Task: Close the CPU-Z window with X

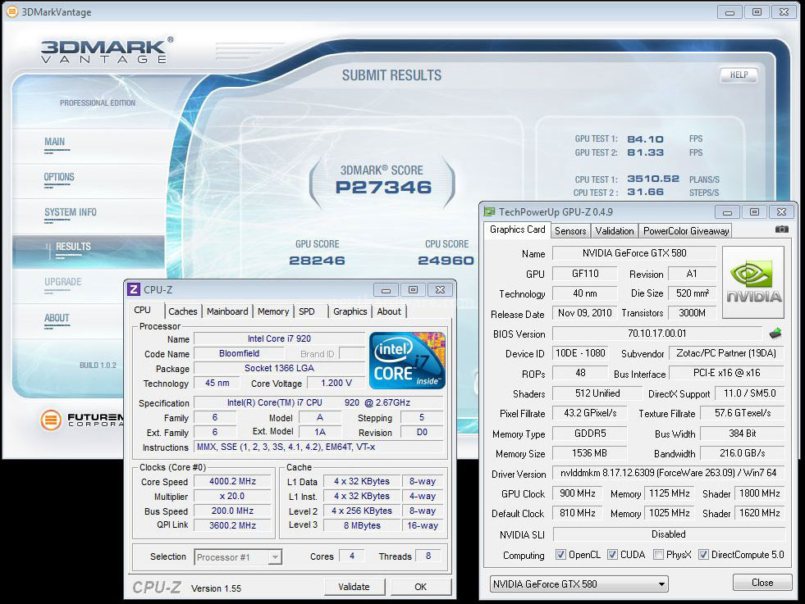Action: coord(440,289)
